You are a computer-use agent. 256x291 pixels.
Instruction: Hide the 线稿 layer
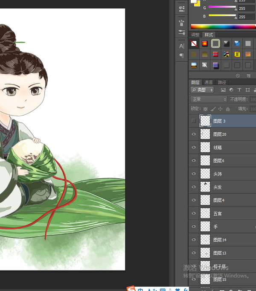click(194, 147)
